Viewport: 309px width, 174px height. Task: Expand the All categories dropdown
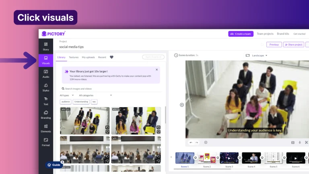pos(95,95)
